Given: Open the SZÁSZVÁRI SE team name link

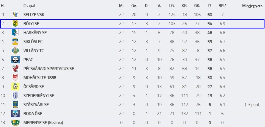Looking at the screenshot, I should pos(36,105).
